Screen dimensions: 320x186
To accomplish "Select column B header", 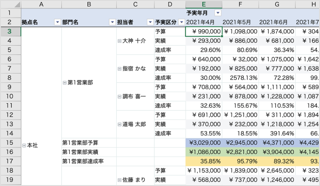I will tap(89, 4).
